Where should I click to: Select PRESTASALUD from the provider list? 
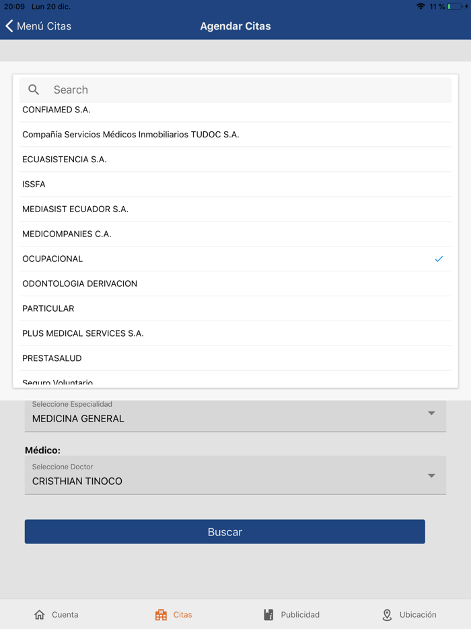(235, 358)
